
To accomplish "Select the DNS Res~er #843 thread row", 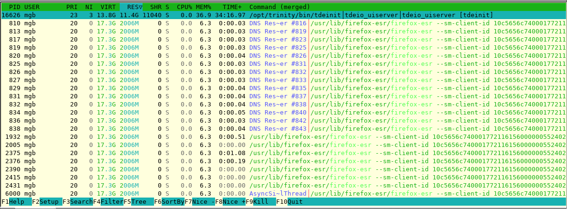I will tap(283, 128).
